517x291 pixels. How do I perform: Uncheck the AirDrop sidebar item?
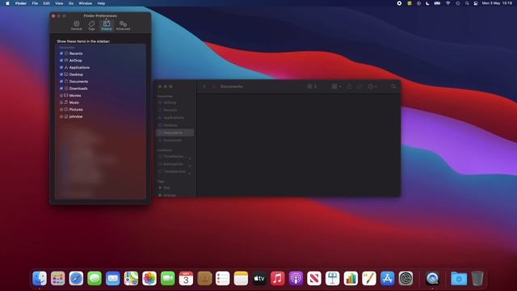click(x=61, y=61)
